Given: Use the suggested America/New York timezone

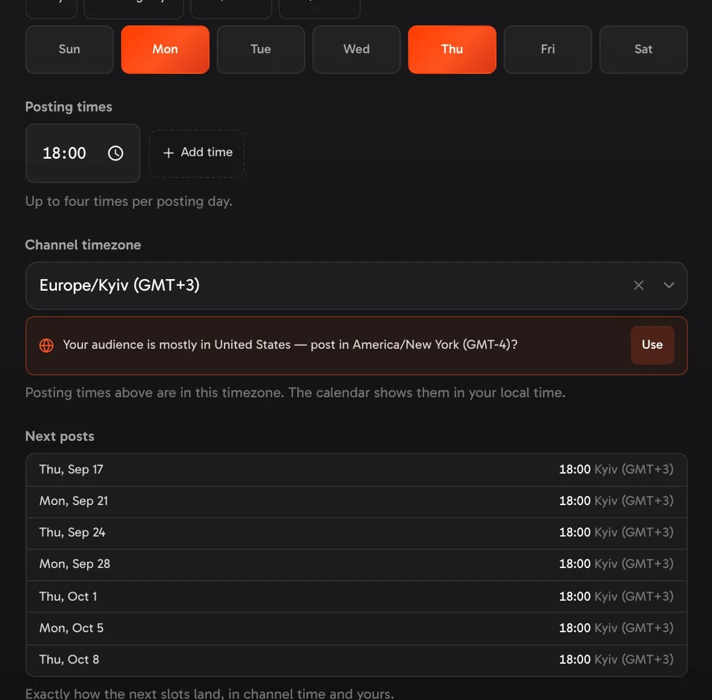Looking at the screenshot, I should [x=652, y=345].
